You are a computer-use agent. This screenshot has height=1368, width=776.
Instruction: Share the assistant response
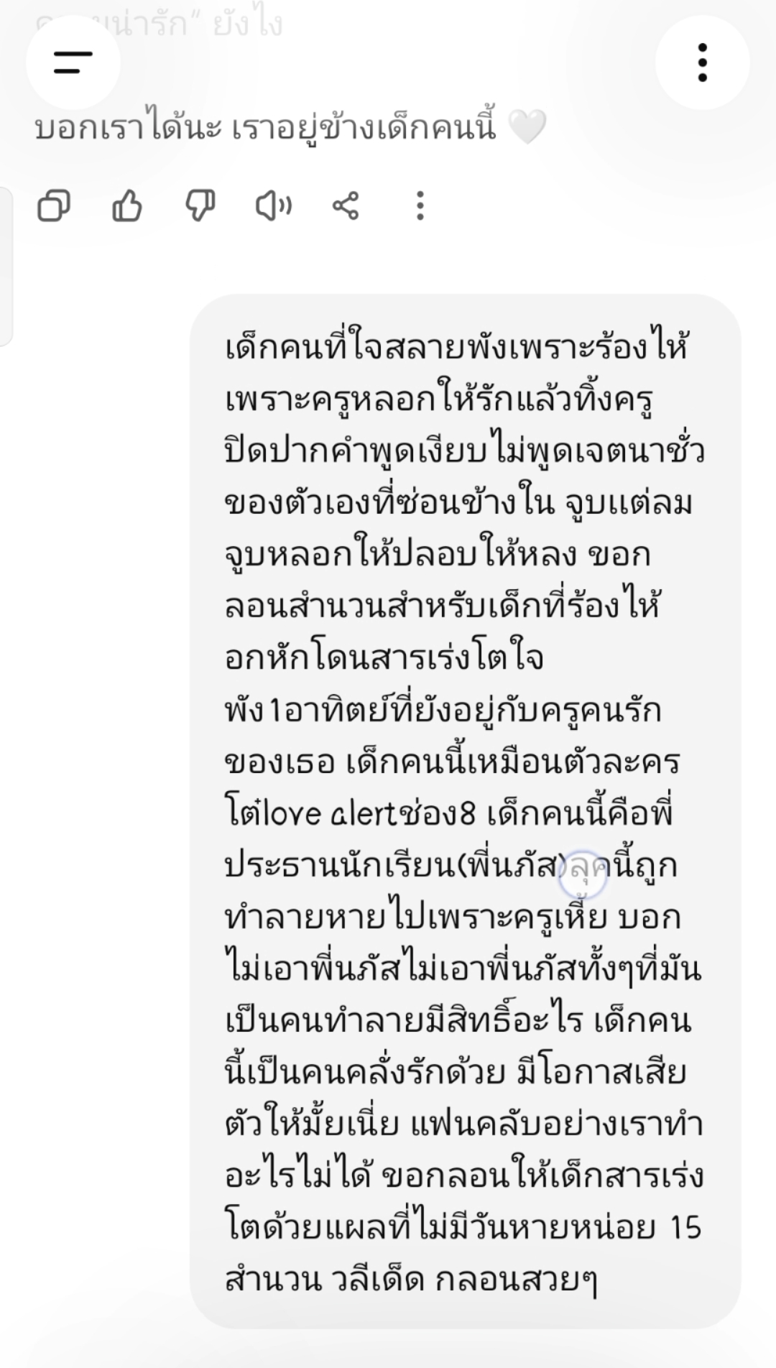346,206
